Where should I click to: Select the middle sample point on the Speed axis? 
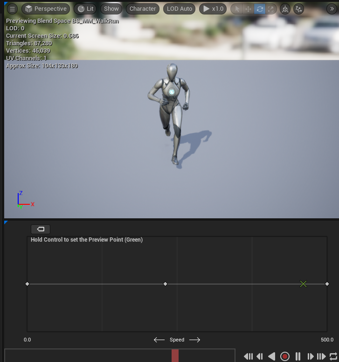coord(165,284)
